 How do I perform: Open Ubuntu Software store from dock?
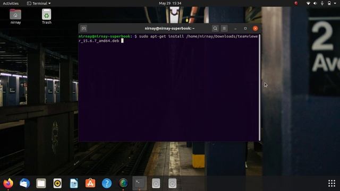[90, 184]
